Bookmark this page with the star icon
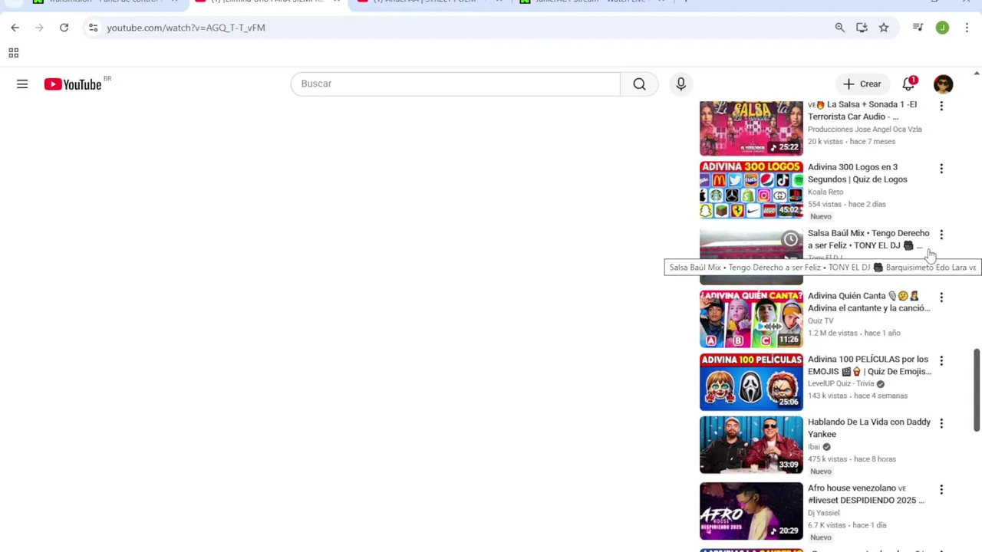 click(x=884, y=28)
